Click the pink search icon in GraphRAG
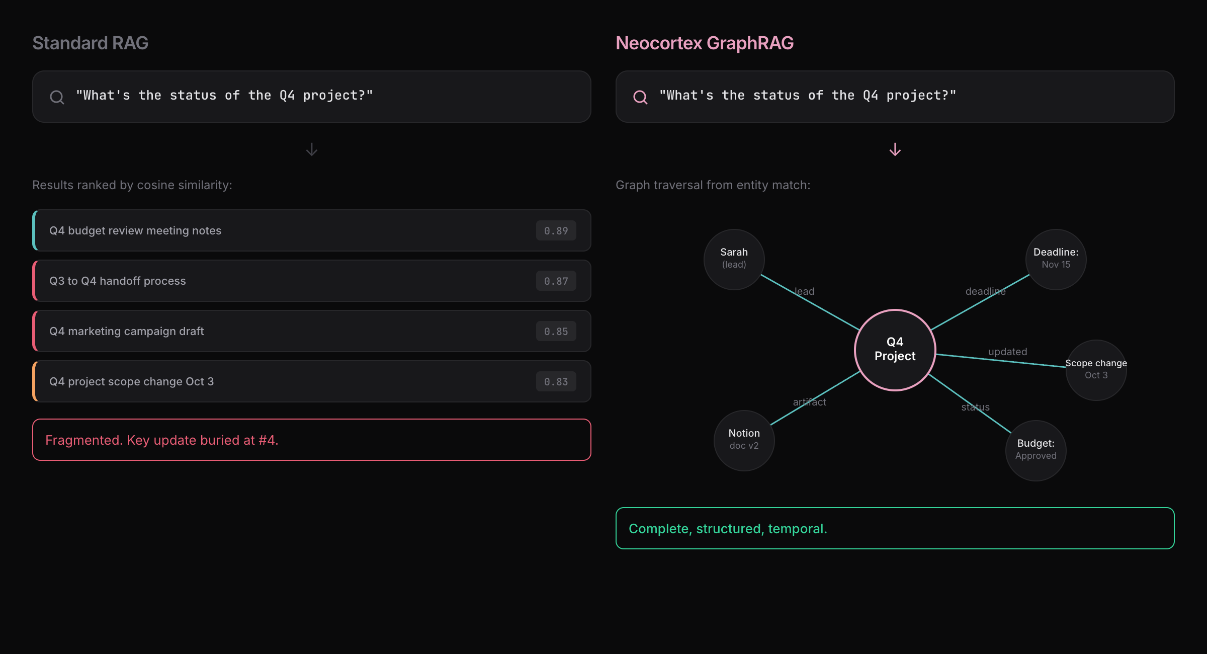1207x654 pixels. (640, 97)
